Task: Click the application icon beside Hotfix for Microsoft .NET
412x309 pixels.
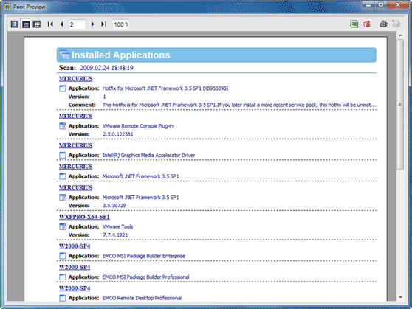Action: 63,88
